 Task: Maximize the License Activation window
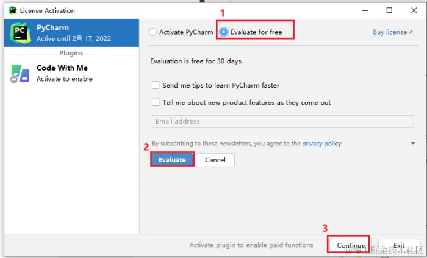pos(389,10)
